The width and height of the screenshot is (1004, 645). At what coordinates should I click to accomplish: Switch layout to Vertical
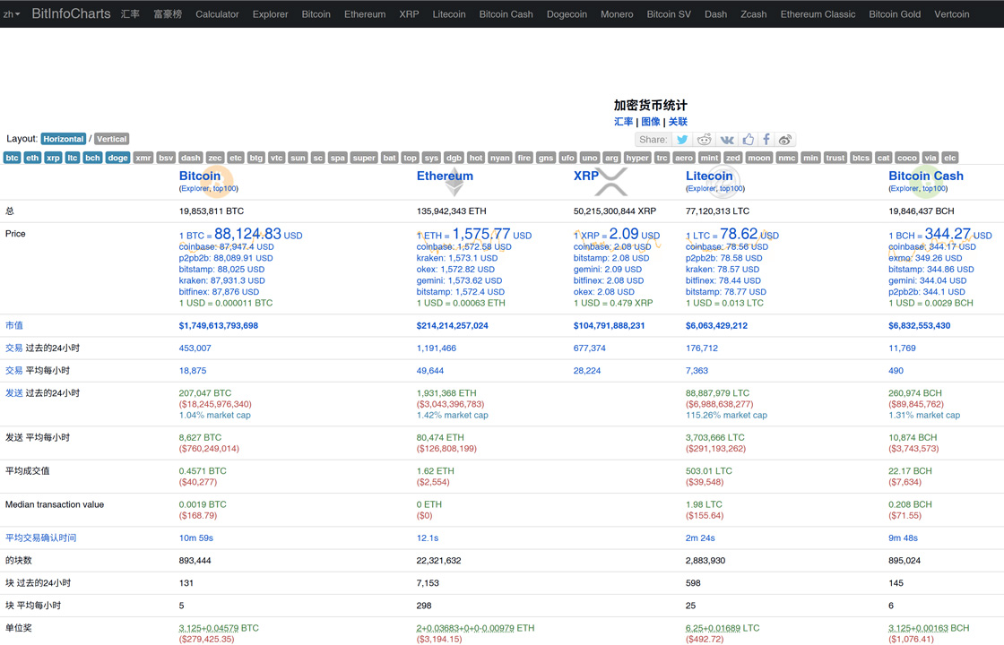tap(112, 139)
